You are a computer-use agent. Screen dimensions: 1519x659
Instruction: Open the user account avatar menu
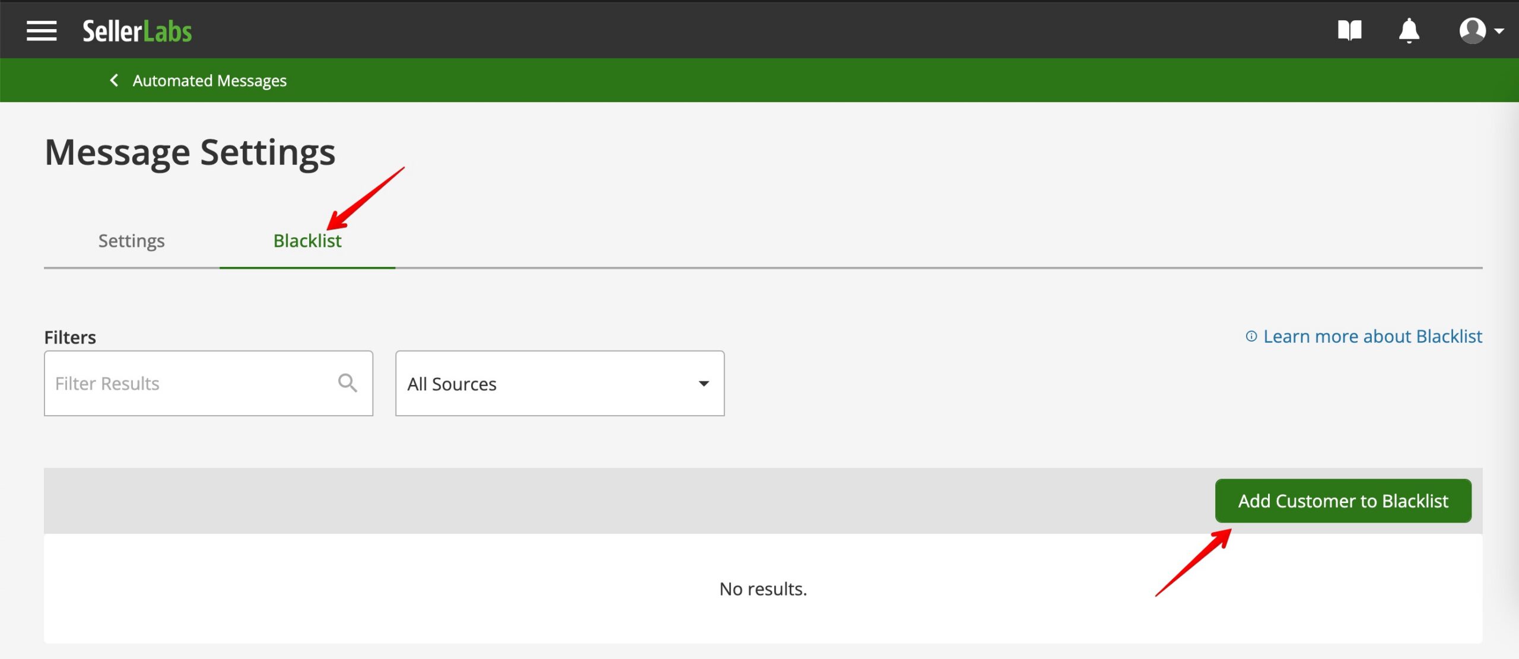coord(1481,31)
